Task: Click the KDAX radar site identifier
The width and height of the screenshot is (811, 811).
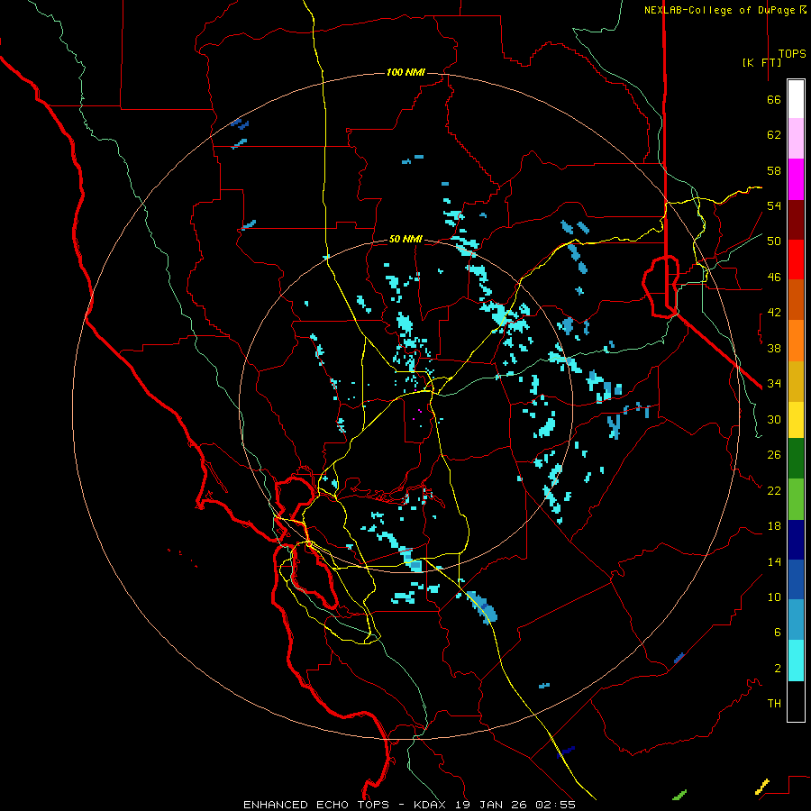Action: click(432, 805)
